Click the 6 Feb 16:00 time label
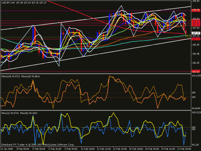The height and width of the screenshot is (151, 201). click(x=55, y=149)
